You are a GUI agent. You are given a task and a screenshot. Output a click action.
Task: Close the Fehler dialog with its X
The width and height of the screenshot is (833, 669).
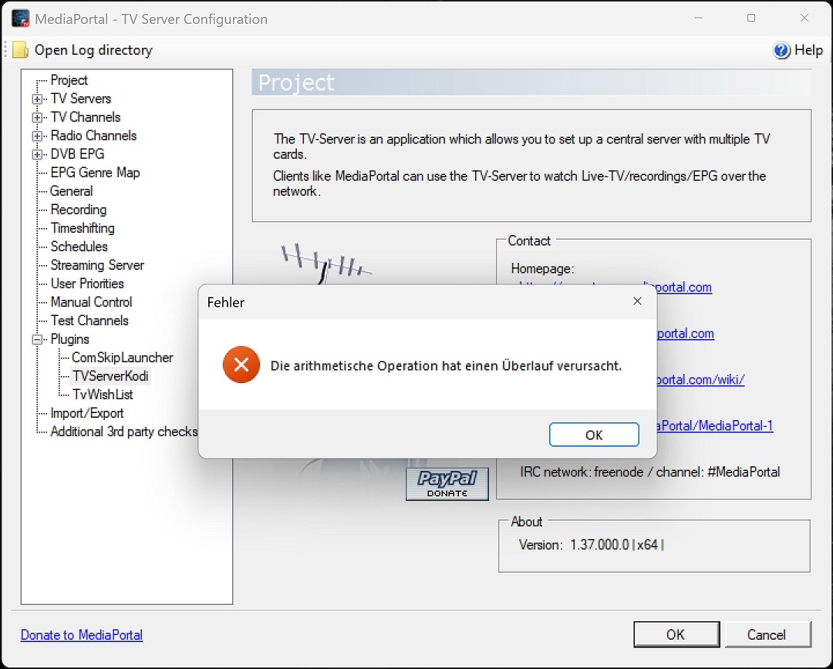point(638,301)
